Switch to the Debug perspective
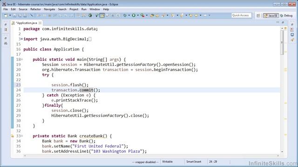This screenshot has width=298, height=167. click(x=286, y=16)
